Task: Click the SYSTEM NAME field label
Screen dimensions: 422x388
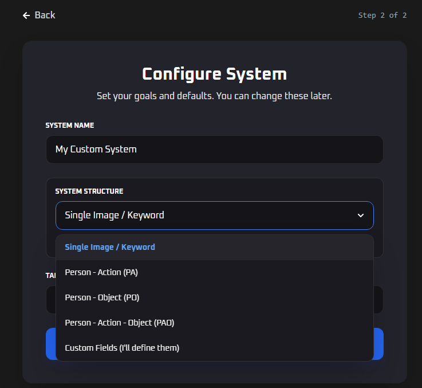Action: 70,125
